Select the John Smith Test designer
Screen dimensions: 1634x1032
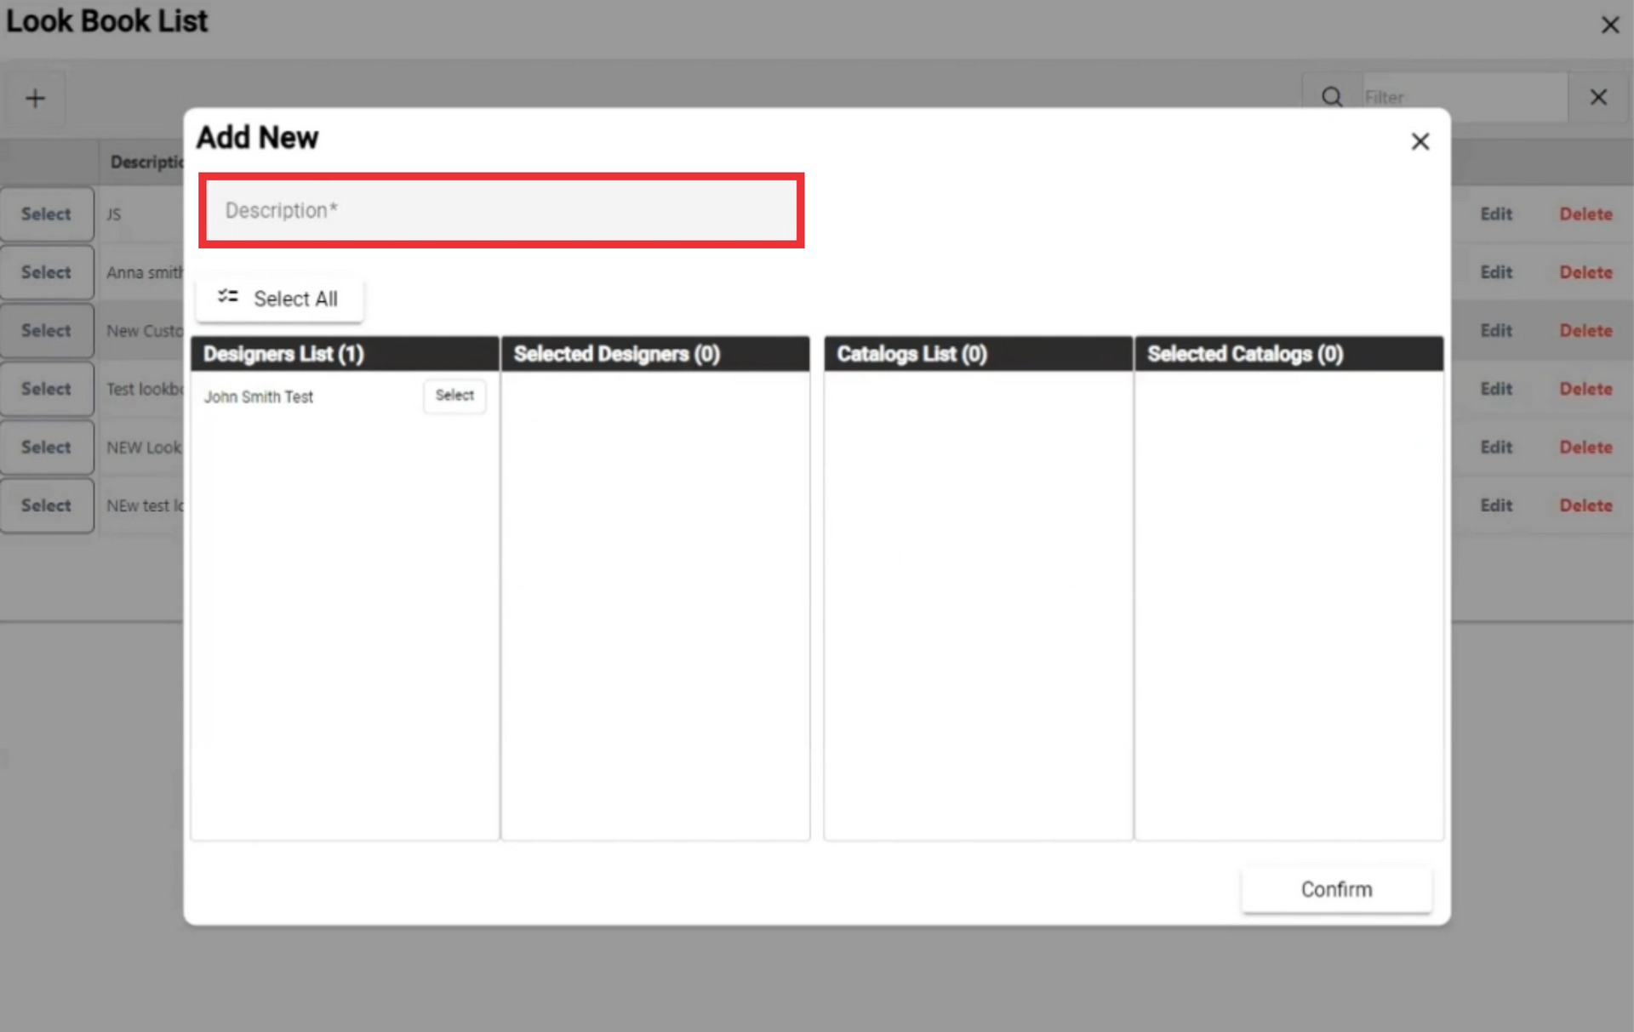[454, 396]
